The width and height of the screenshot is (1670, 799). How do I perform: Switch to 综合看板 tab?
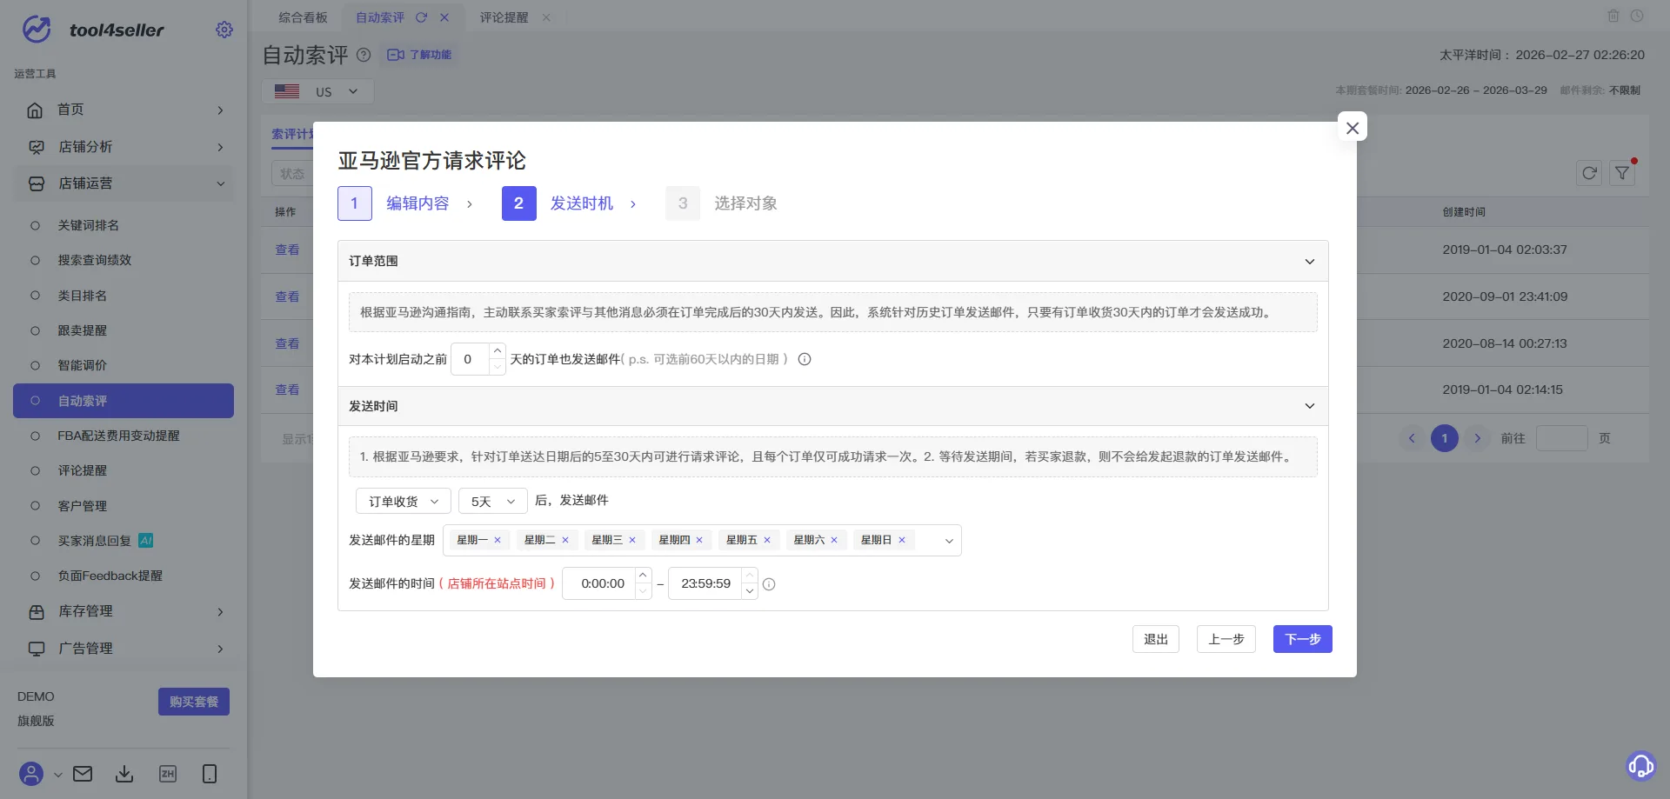(x=303, y=17)
